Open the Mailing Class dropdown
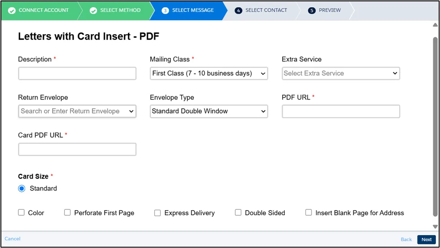 pos(209,74)
